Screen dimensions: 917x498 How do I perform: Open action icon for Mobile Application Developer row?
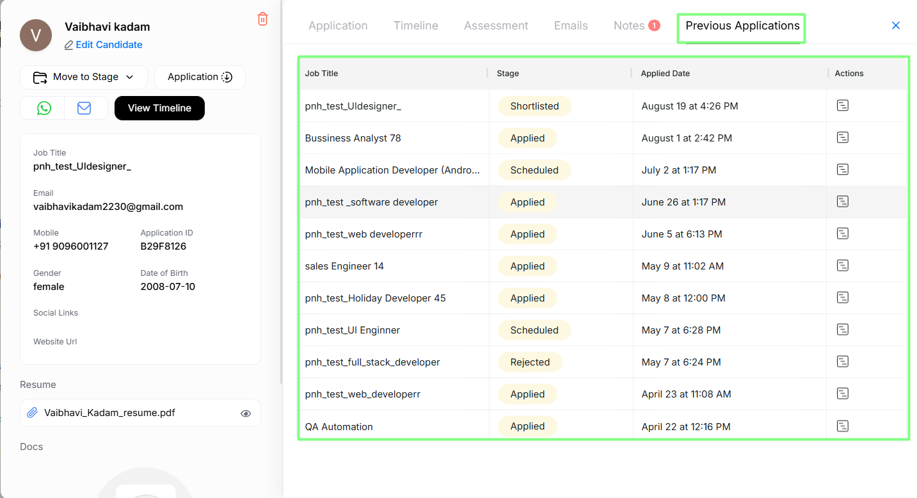pos(843,170)
